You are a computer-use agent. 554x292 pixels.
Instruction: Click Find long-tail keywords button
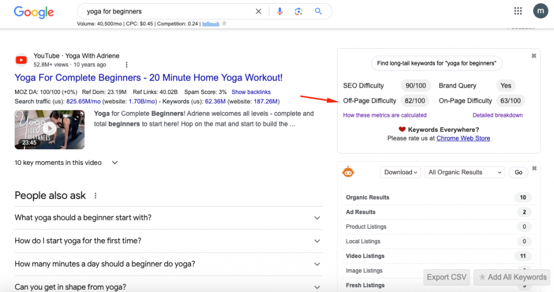pos(437,64)
